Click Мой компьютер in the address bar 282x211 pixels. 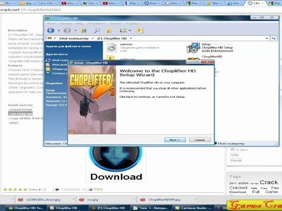click(74, 38)
